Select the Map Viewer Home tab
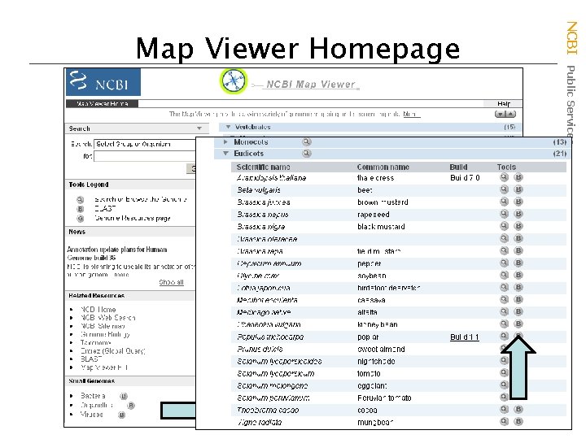 point(102,104)
